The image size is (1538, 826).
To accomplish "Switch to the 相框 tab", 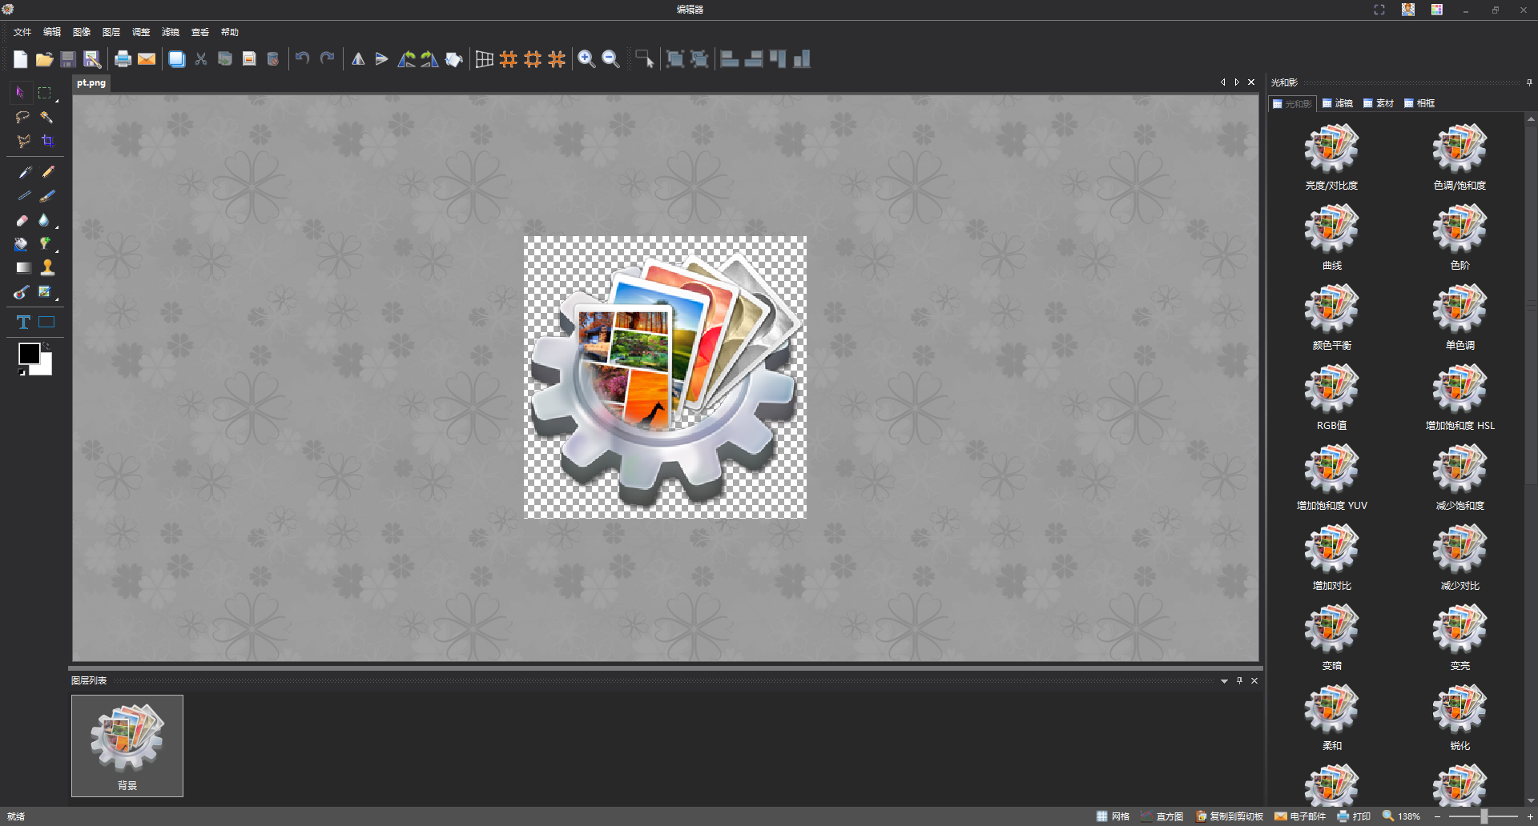I will point(1420,102).
